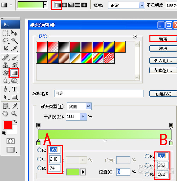Select the Path Selection tool

pos(5,97)
